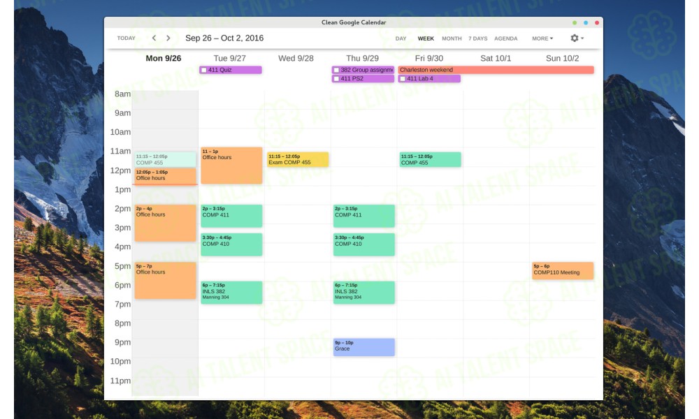The image size is (699, 419).
Task: Click the blue window control dot
Action: click(x=586, y=23)
